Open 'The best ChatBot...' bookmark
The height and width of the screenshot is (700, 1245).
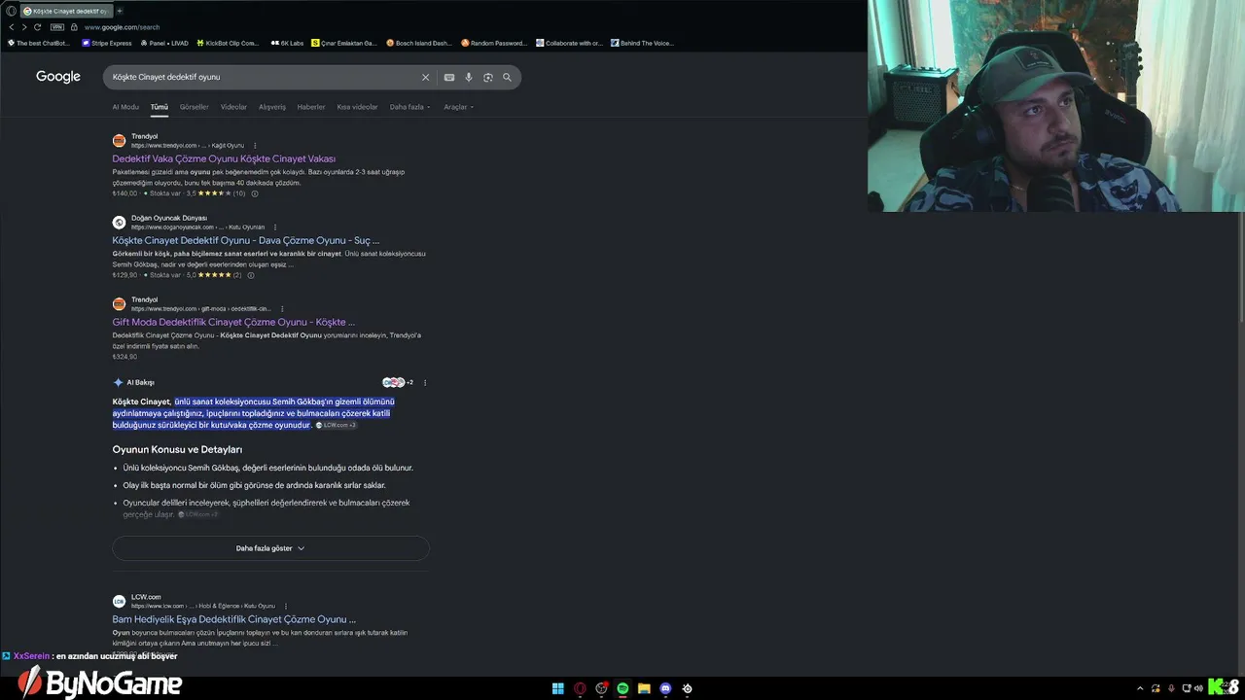point(39,43)
